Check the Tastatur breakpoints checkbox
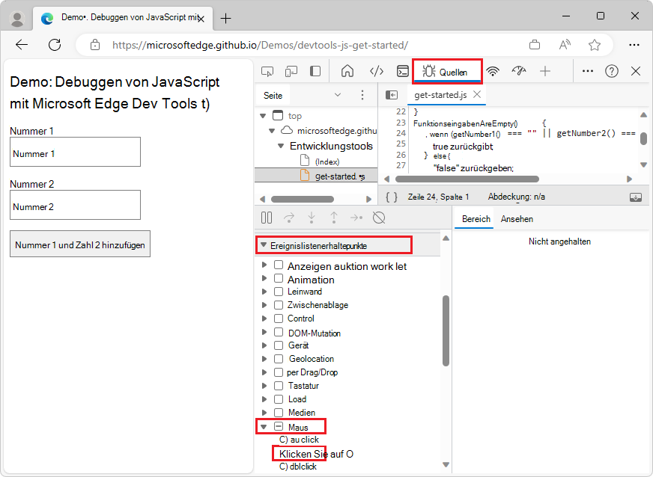The width and height of the screenshot is (653, 477). 278,385
